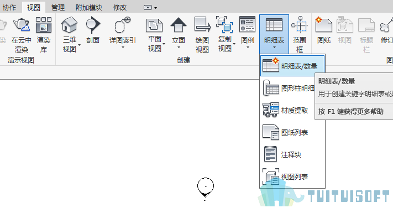
Task: Click the 演示视图 panel title
Action: pyautogui.click(x=21, y=60)
